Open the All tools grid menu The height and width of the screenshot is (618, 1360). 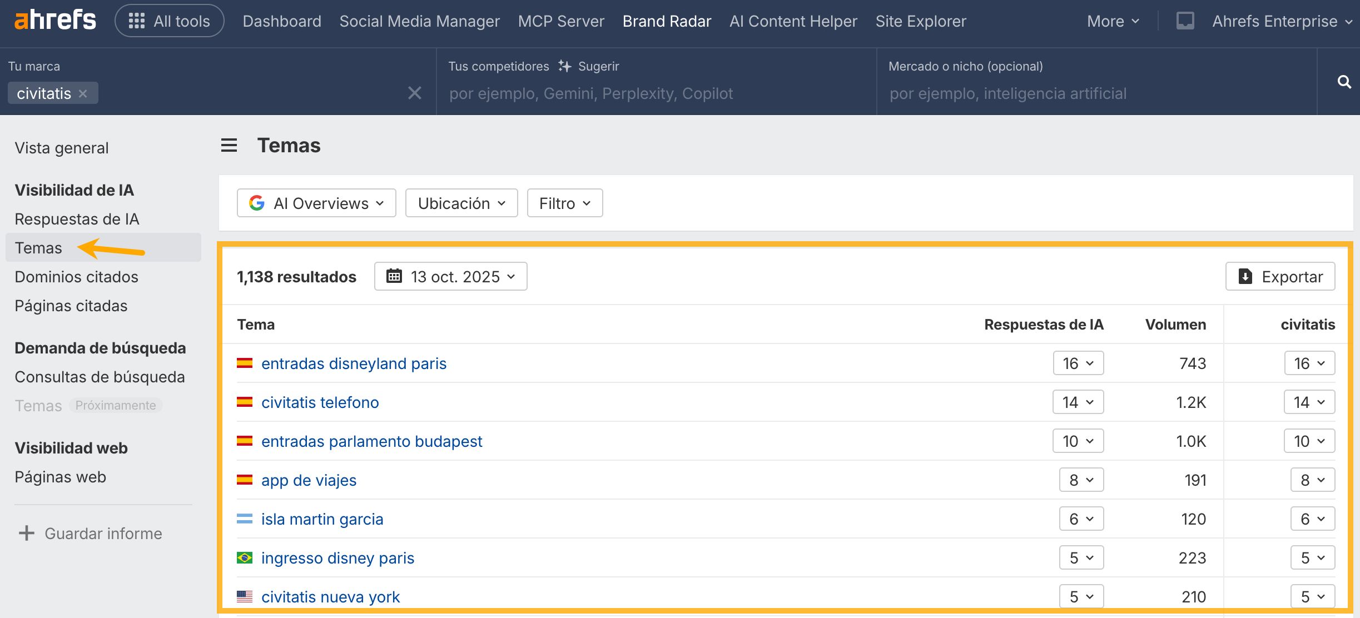(169, 21)
